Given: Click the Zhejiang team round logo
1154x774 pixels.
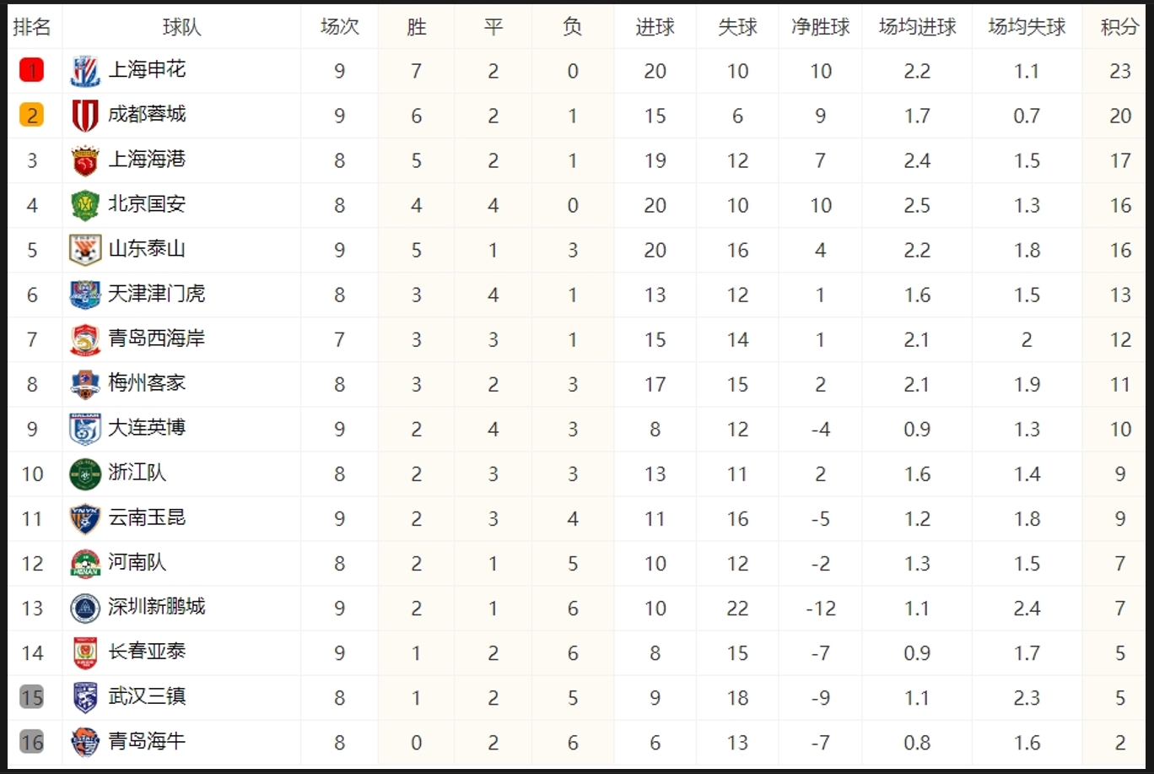Looking at the screenshot, I should [85, 474].
